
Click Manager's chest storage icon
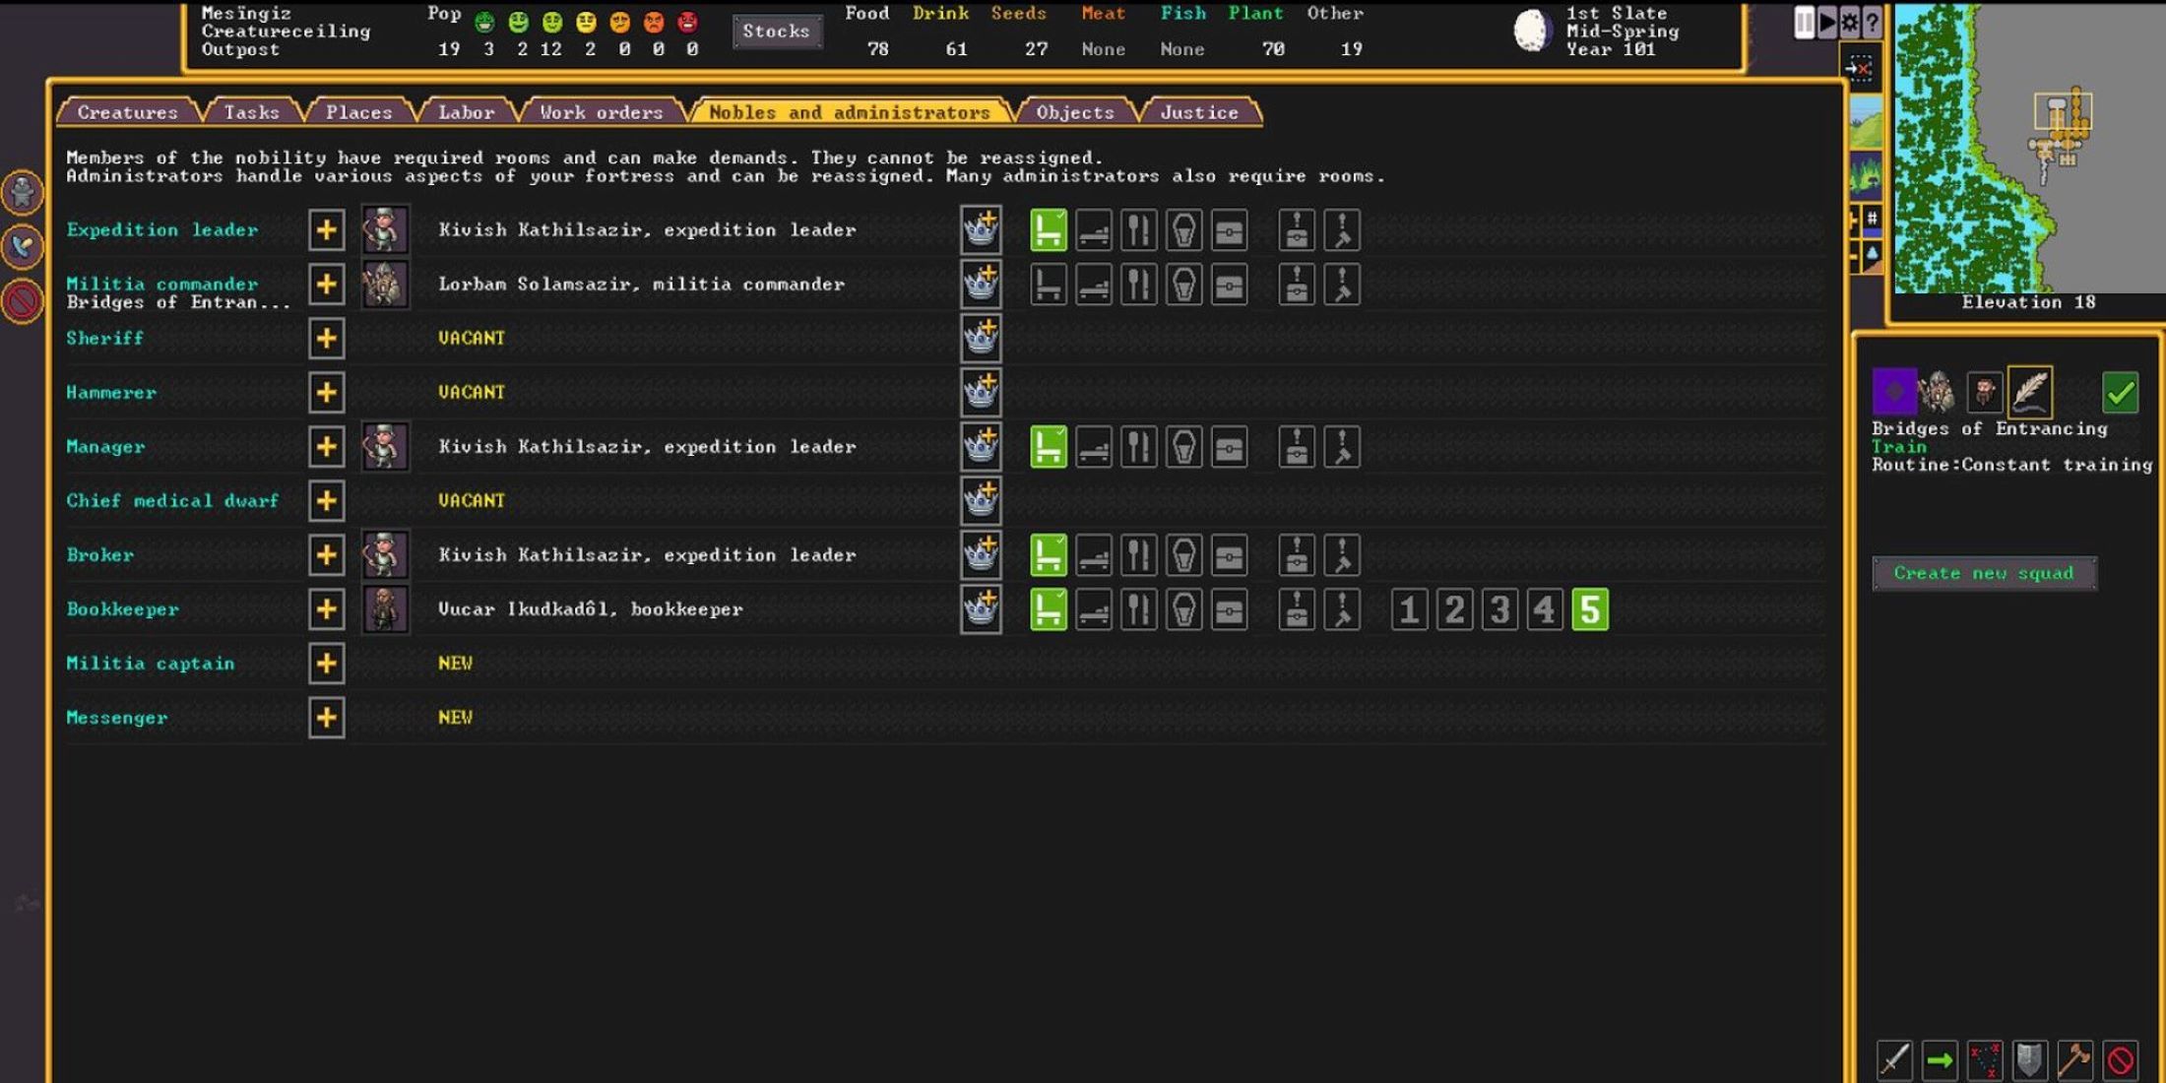(1229, 447)
